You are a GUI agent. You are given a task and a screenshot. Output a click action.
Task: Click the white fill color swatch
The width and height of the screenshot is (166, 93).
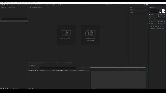pos(163,10)
